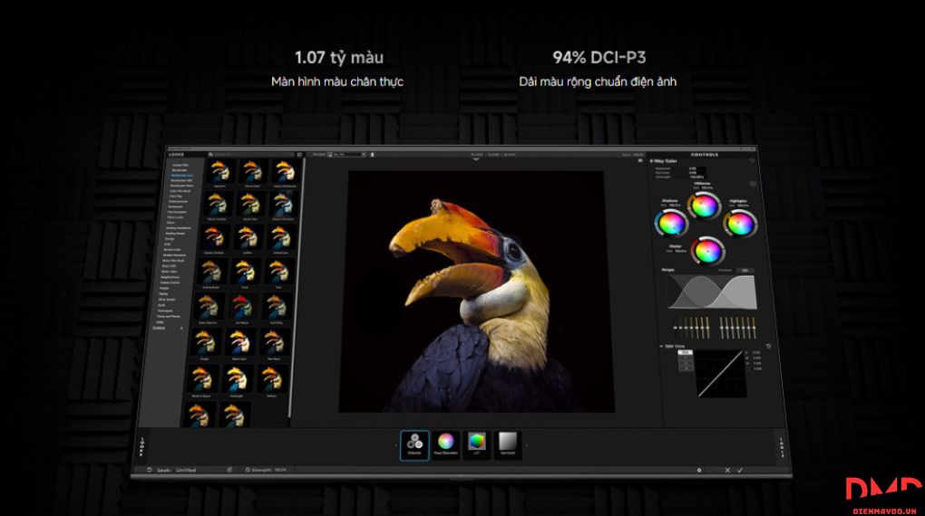The height and width of the screenshot is (516, 925).
Task: Select the red-beaked look thumbnail
Action: [x=242, y=306]
